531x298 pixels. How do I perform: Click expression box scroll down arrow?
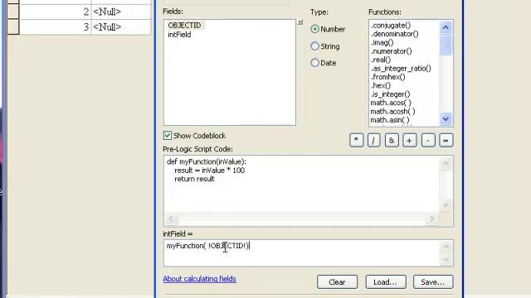(x=446, y=259)
